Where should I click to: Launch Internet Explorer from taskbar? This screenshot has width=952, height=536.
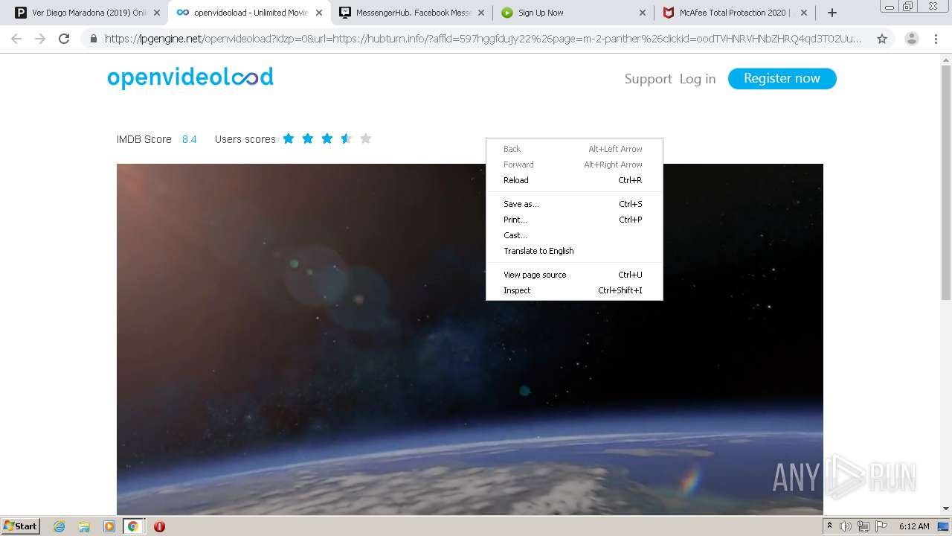(x=59, y=526)
